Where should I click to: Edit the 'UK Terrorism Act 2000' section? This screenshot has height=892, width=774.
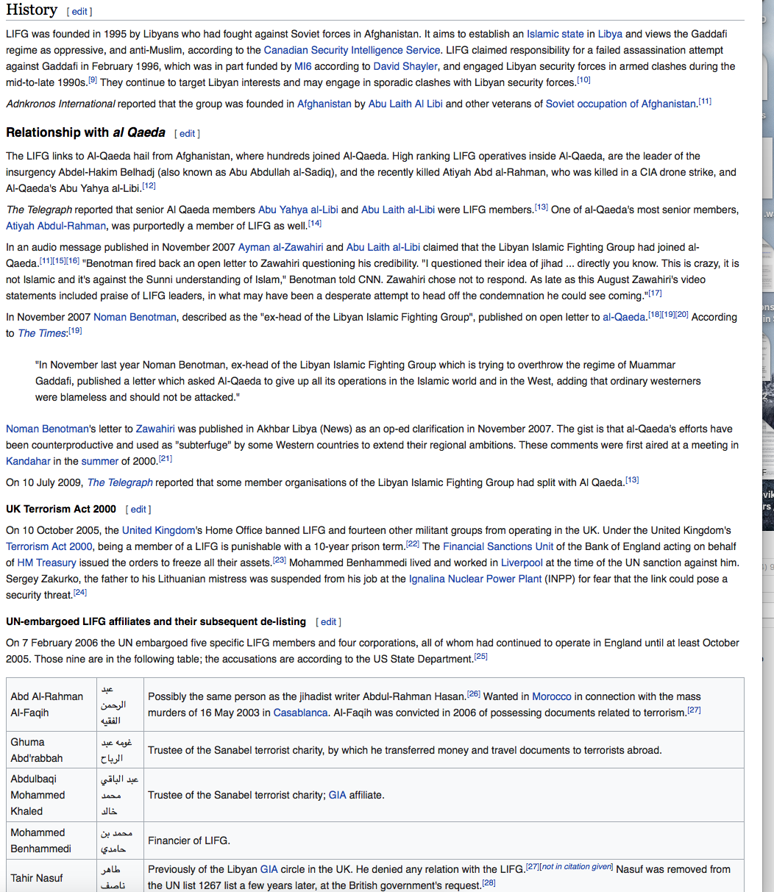point(138,510)
